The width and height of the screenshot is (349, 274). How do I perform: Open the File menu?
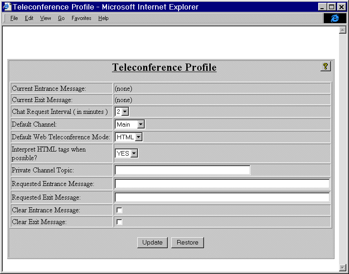[x=14, y=18]
